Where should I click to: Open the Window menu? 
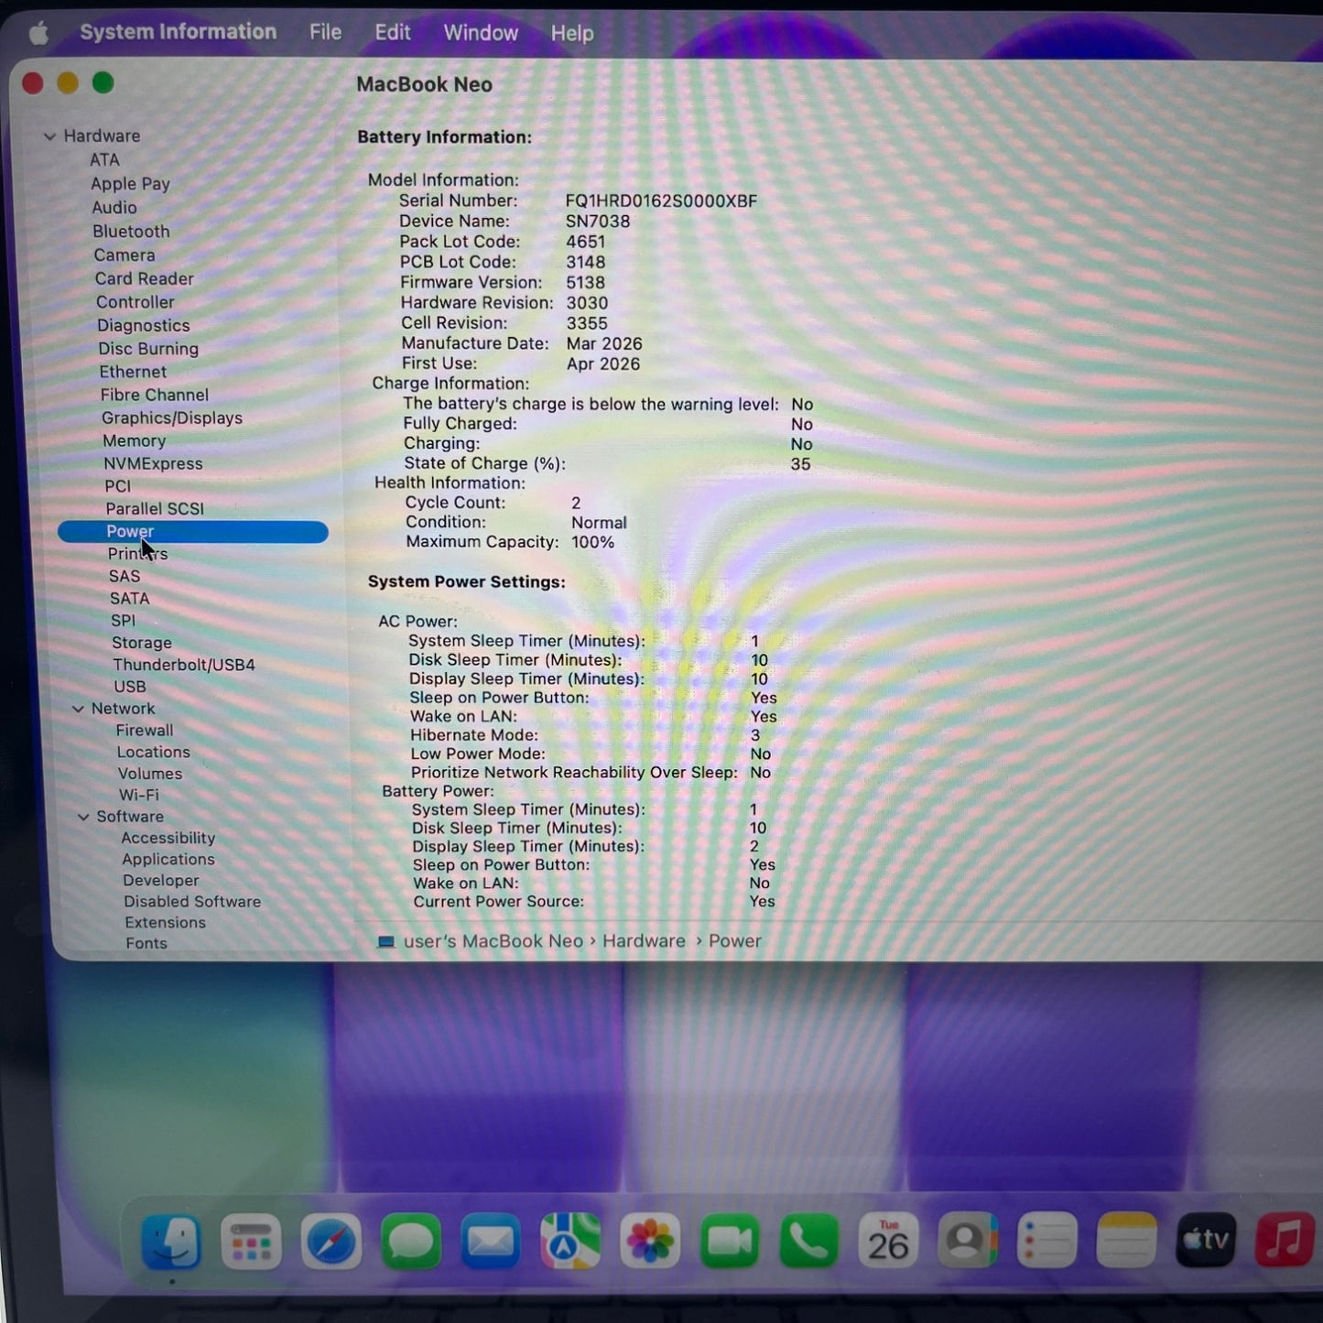click(x=481, y=33)
